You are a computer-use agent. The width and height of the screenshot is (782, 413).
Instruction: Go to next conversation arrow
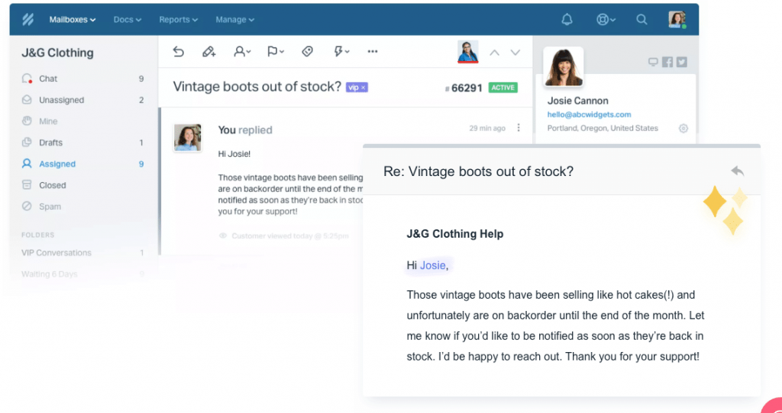pos(515,53)
